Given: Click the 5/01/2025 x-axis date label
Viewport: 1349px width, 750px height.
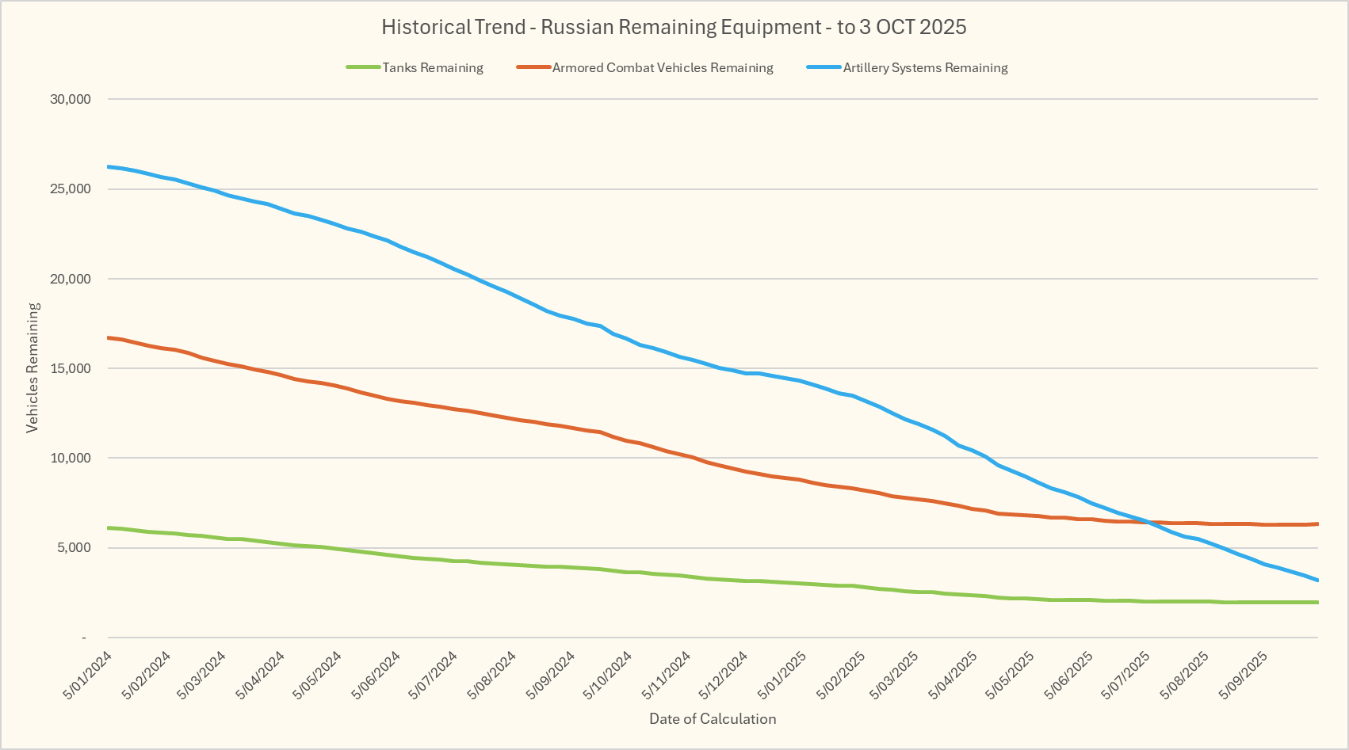Looking at the screenshot, I should click(783, 675).
